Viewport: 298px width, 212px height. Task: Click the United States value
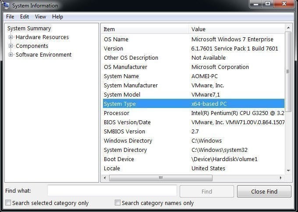208,168
